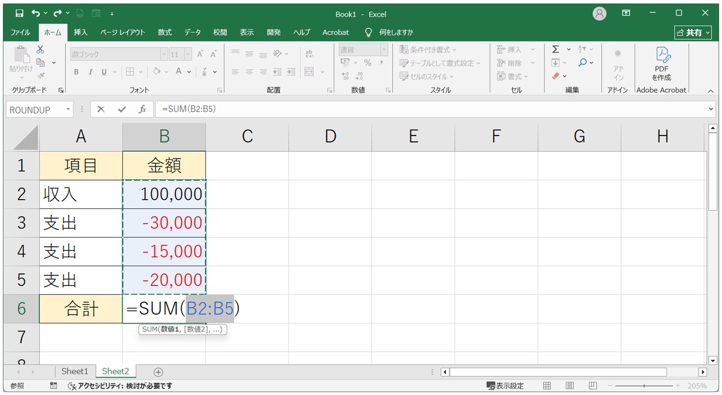The width and height of the screenshot is (722, 395).
Task: Switch to Page Layout view in status bar
Action: coord(570,386)
